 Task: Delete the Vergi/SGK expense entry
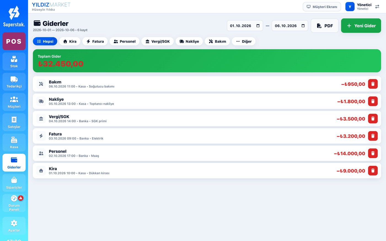pyautogui.click(x=373, y=119)
